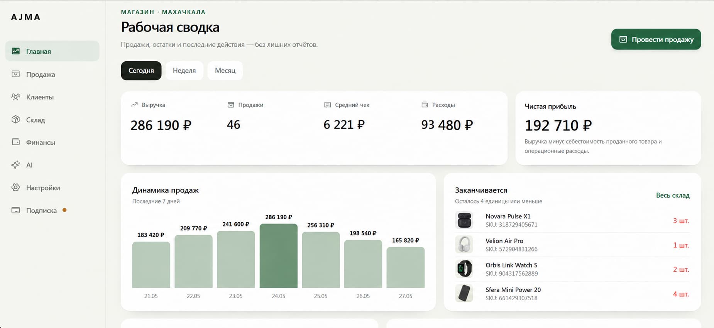Image resolution: width=714 pixels, height=328 pixels.
Task: Click the Продажа sidebar icon
Action: [x=15, y=74]
